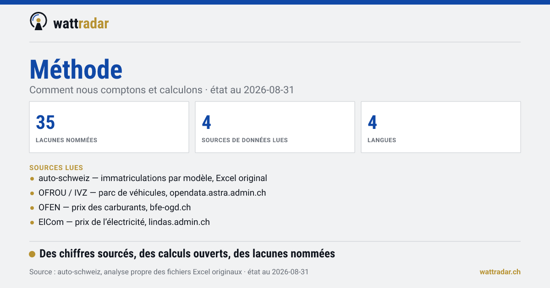Open the 4 sources de données lues card
Image resolution: width=550 pixels, height=288 pixels.
275,127
